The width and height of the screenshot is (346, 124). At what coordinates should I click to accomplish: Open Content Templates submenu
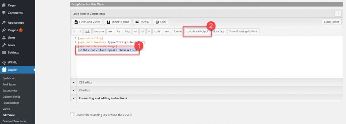(x=14, y=121)
